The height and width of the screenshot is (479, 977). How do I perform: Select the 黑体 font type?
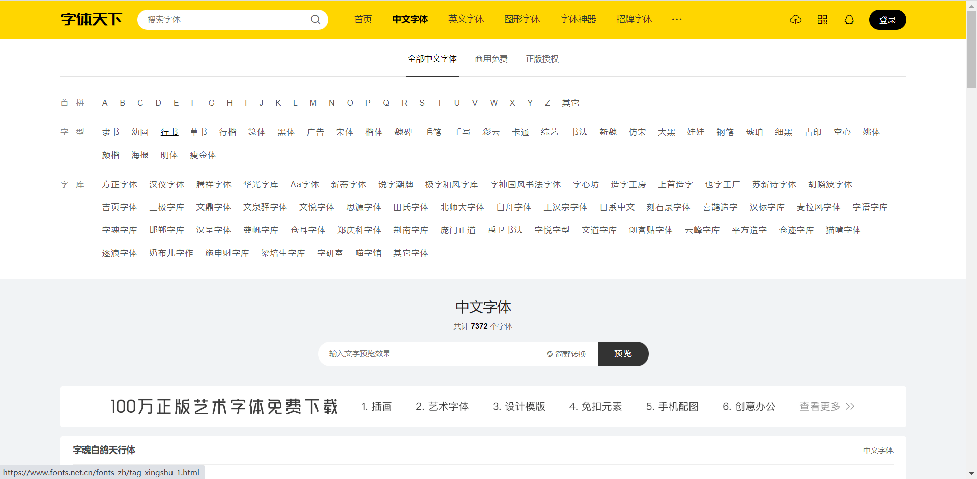[286, 132]
